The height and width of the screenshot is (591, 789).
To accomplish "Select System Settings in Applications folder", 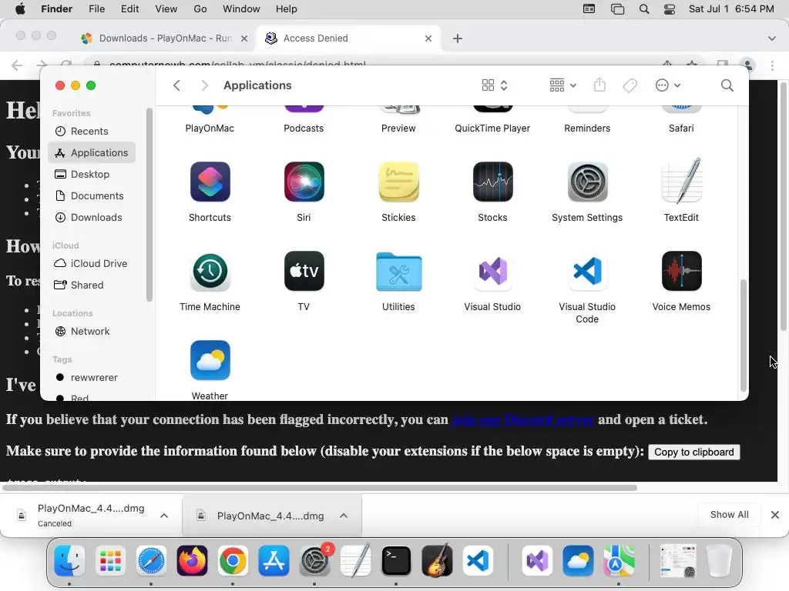I will [587, 182].
